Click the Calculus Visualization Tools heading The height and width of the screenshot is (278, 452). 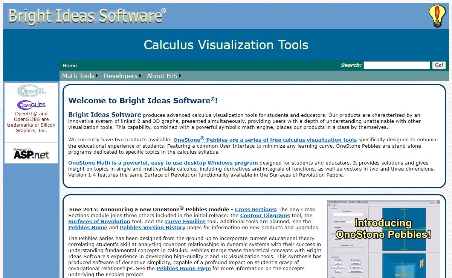point(226,45)
